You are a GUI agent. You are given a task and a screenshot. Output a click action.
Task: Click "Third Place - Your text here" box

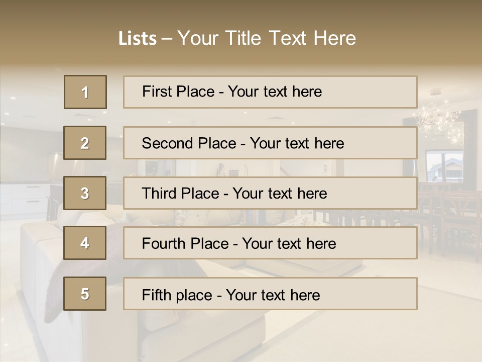(270, 193)
